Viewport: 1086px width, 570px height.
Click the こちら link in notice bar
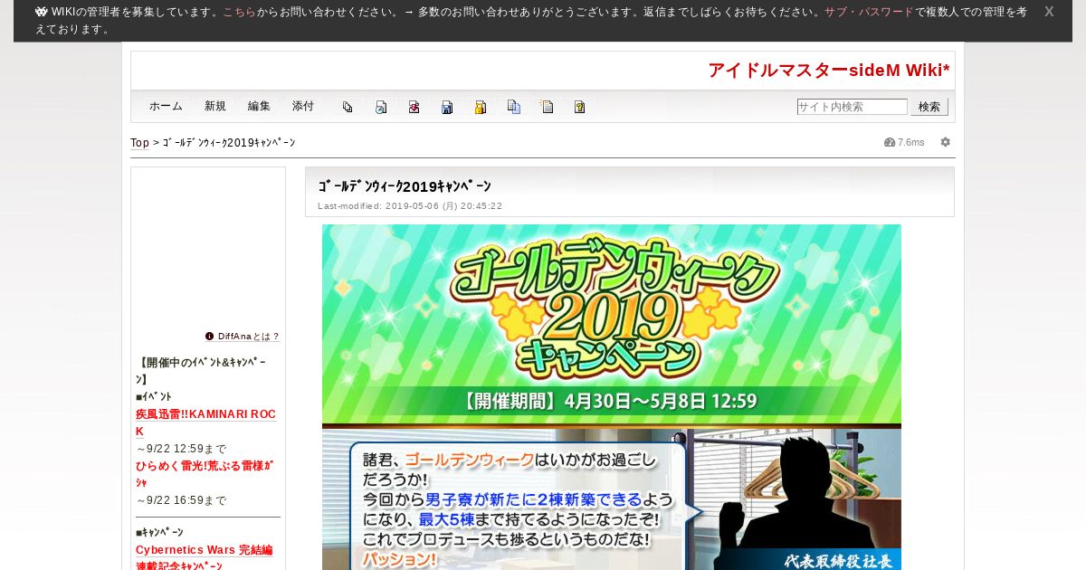click(x=240, y=12)
